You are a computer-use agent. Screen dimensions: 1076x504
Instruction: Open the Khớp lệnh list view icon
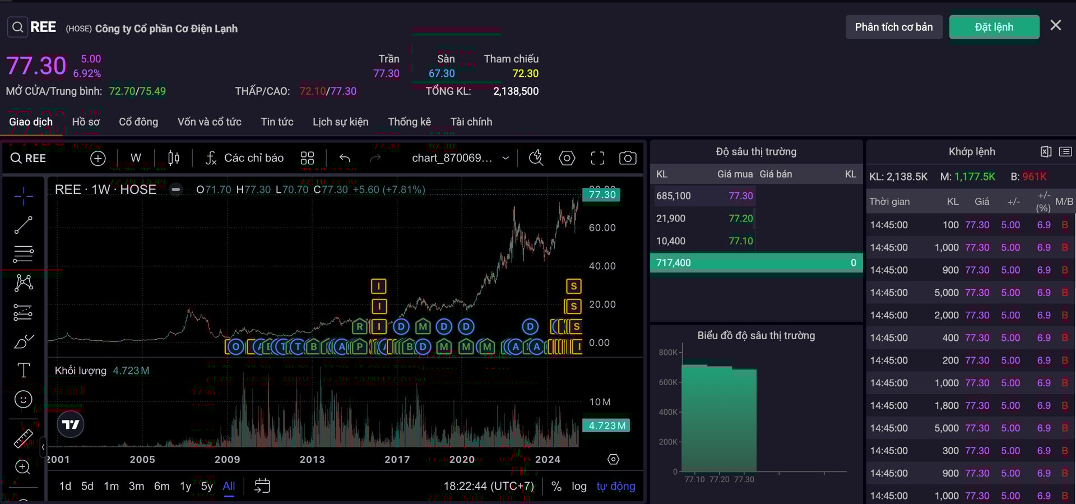click(1065, 151)
